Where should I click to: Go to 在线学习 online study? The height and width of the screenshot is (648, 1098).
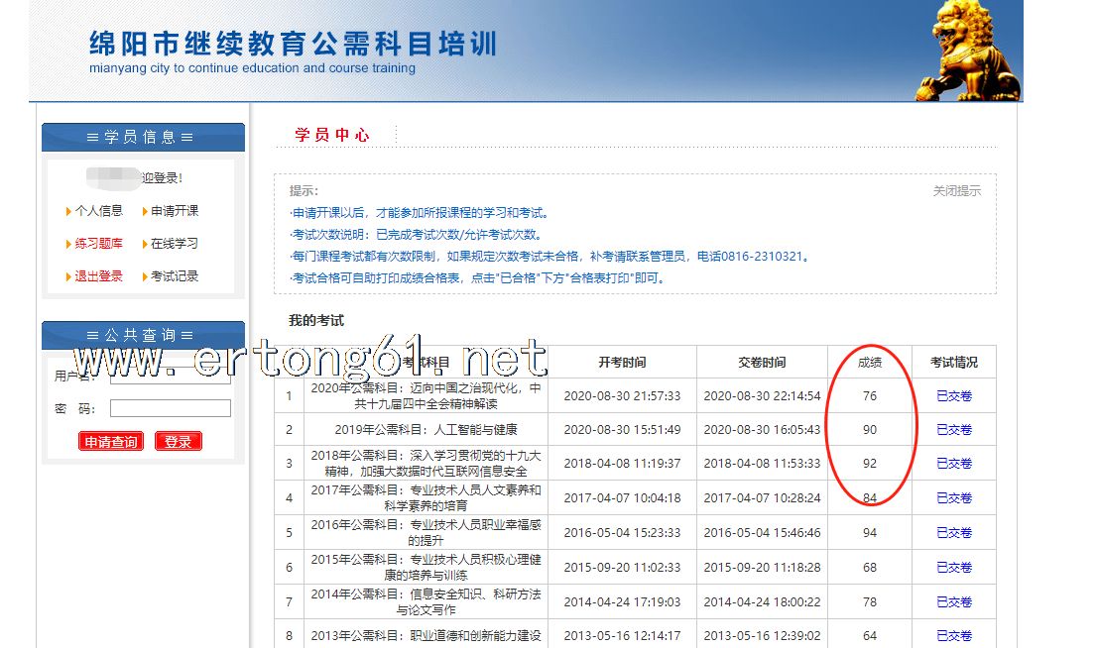(x=175, y=244)
